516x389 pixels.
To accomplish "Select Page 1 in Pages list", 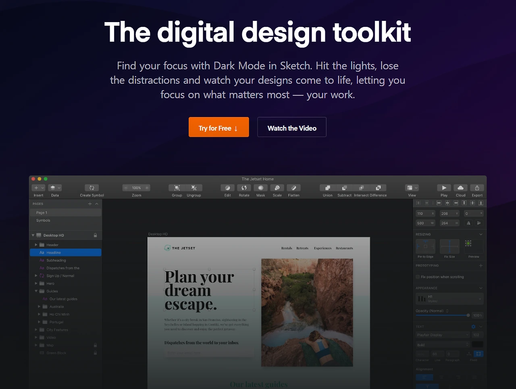I will [x=66, y=212].
